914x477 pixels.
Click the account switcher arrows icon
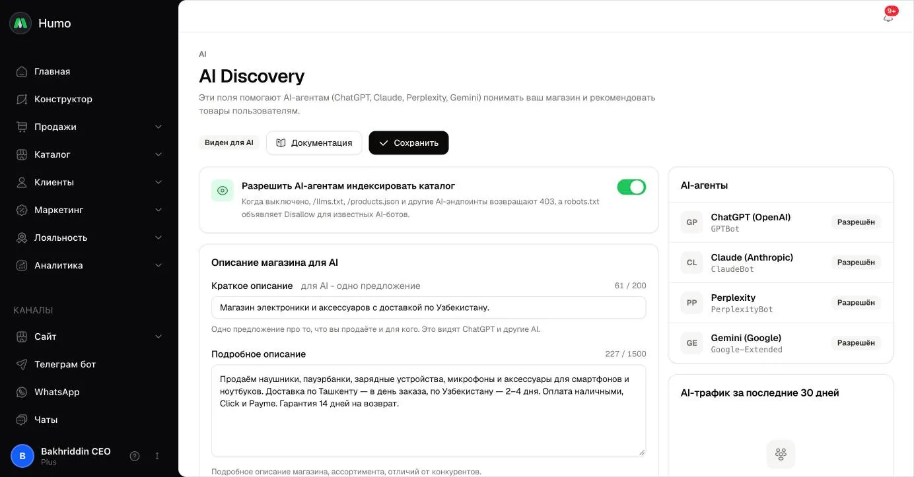pos(157,456)
